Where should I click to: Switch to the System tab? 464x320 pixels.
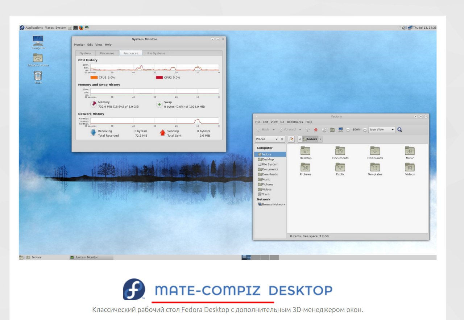click(86, 53)
